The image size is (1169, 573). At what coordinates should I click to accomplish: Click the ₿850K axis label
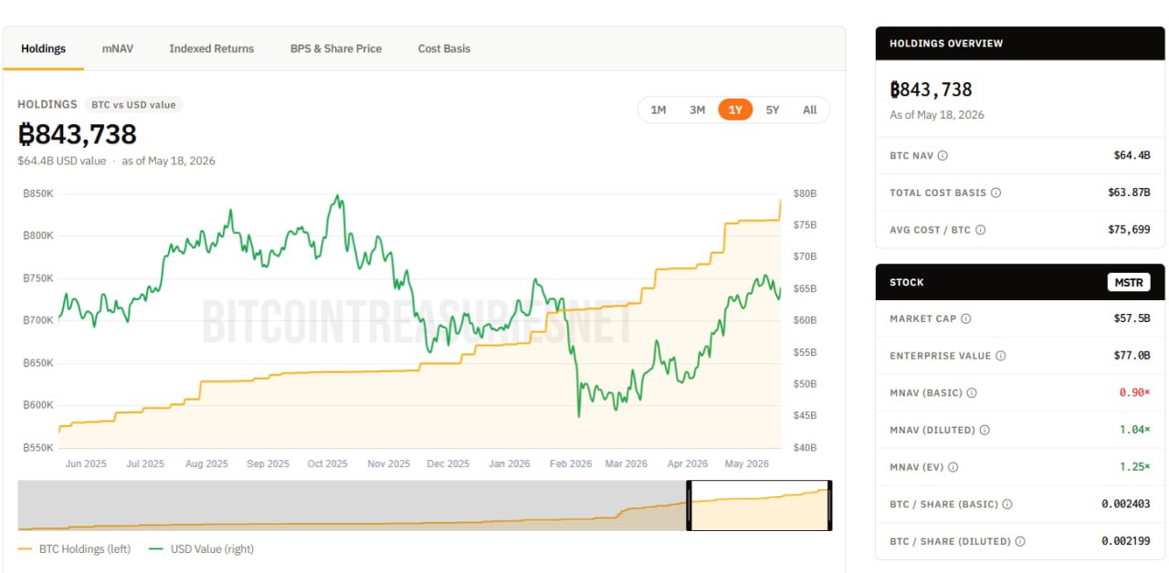(x=38, y=193)
